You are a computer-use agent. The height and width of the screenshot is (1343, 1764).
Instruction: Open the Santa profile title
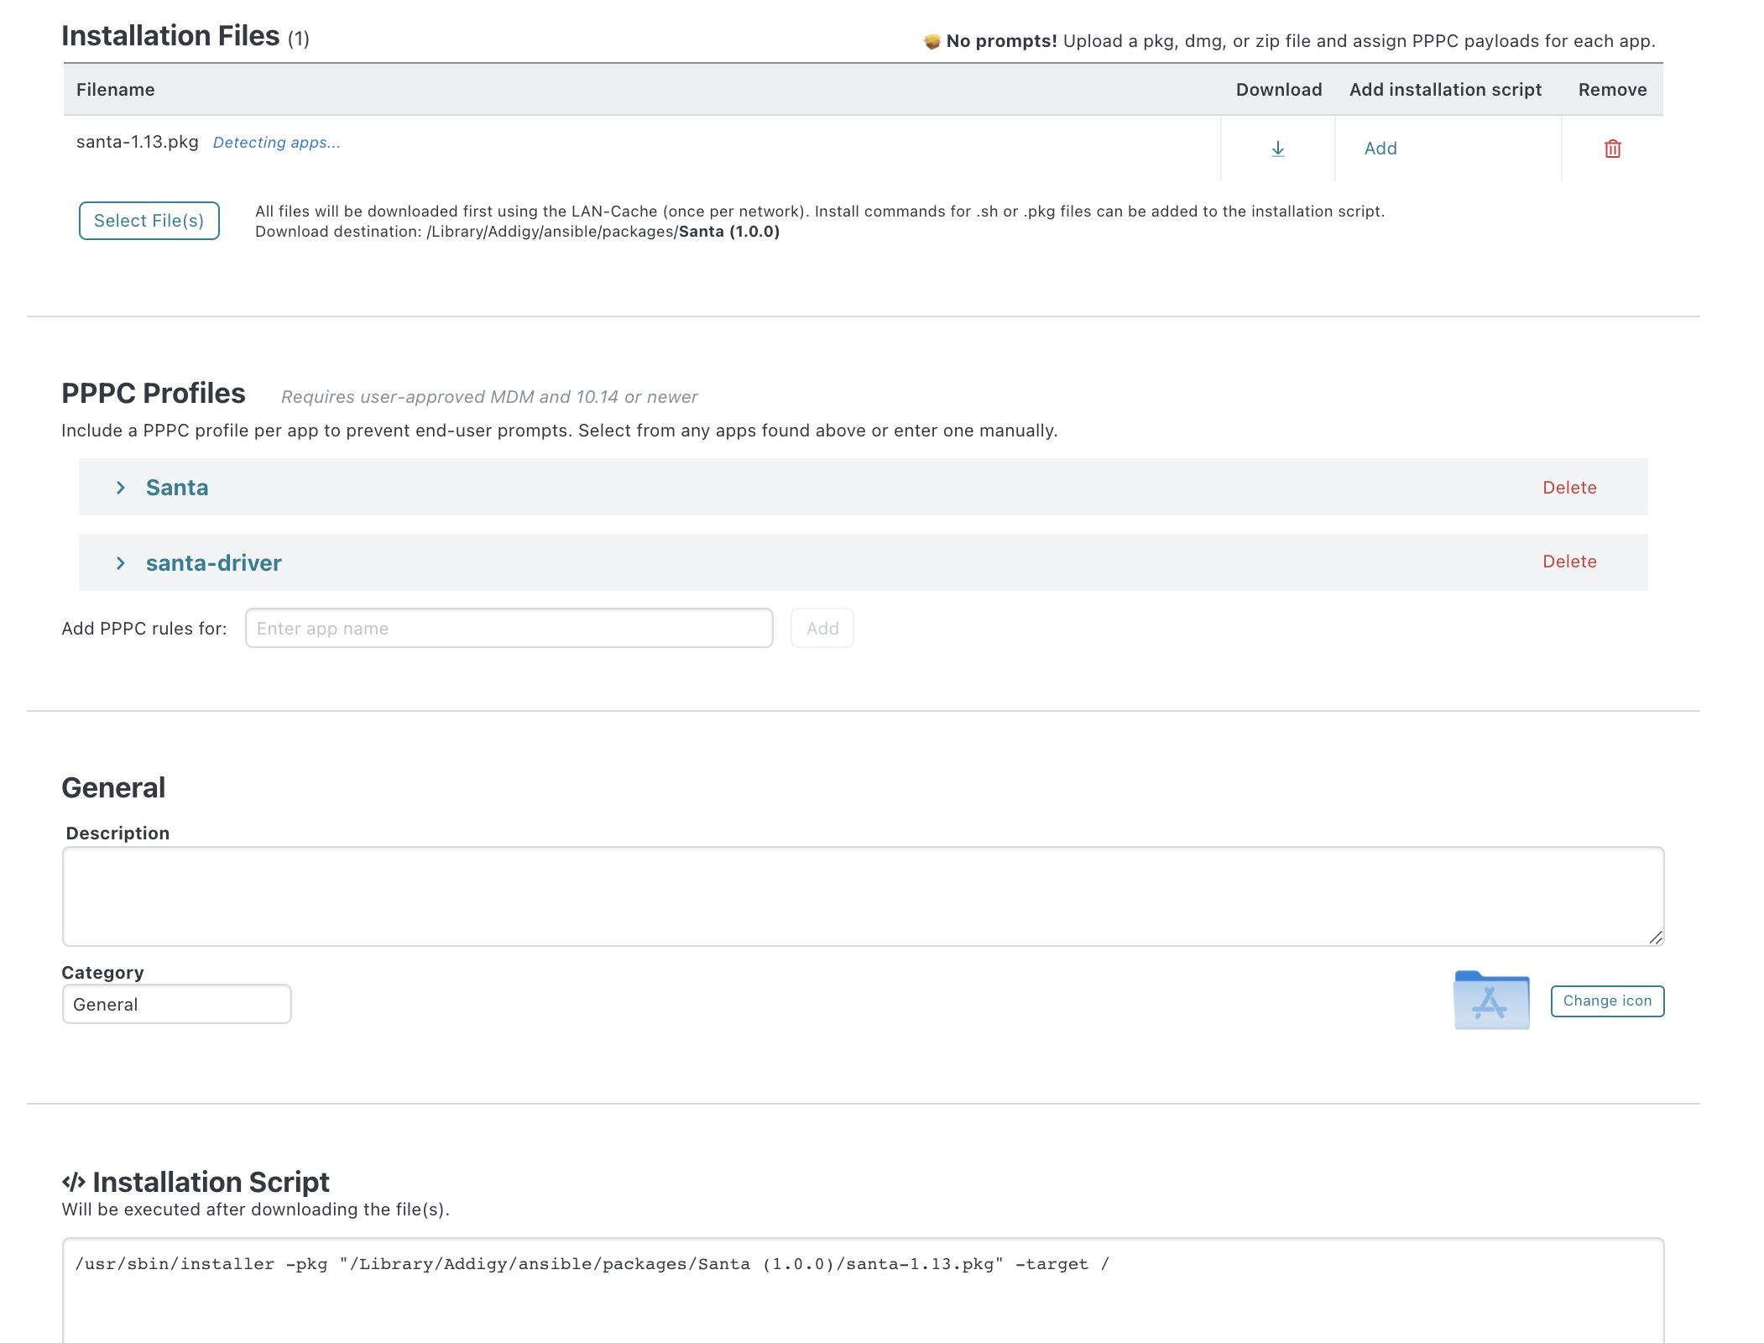point(177,488)
